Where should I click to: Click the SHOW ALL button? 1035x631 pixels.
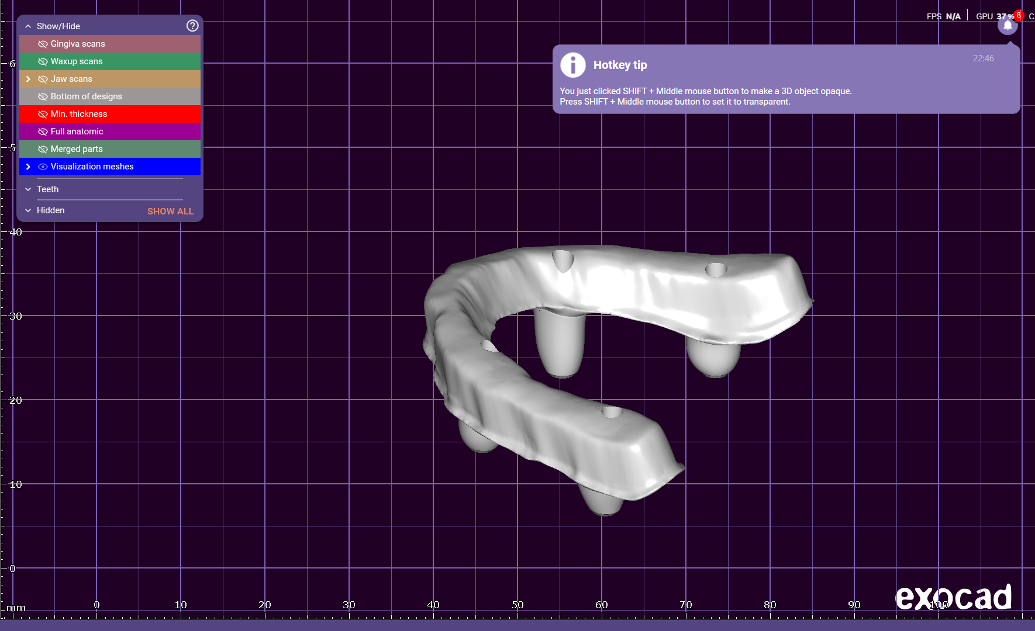tap(170, 211)
